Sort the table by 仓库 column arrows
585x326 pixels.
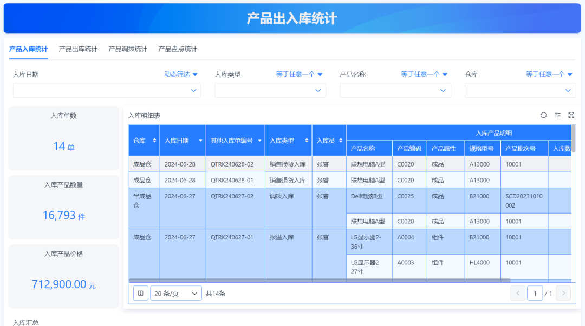155,141
